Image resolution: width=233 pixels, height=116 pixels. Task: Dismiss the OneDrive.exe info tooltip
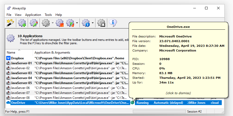point(178,93)
